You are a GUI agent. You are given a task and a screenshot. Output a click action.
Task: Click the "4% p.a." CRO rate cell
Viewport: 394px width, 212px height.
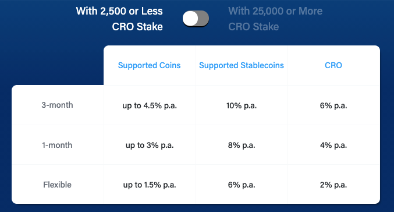(x=333, y=145)
